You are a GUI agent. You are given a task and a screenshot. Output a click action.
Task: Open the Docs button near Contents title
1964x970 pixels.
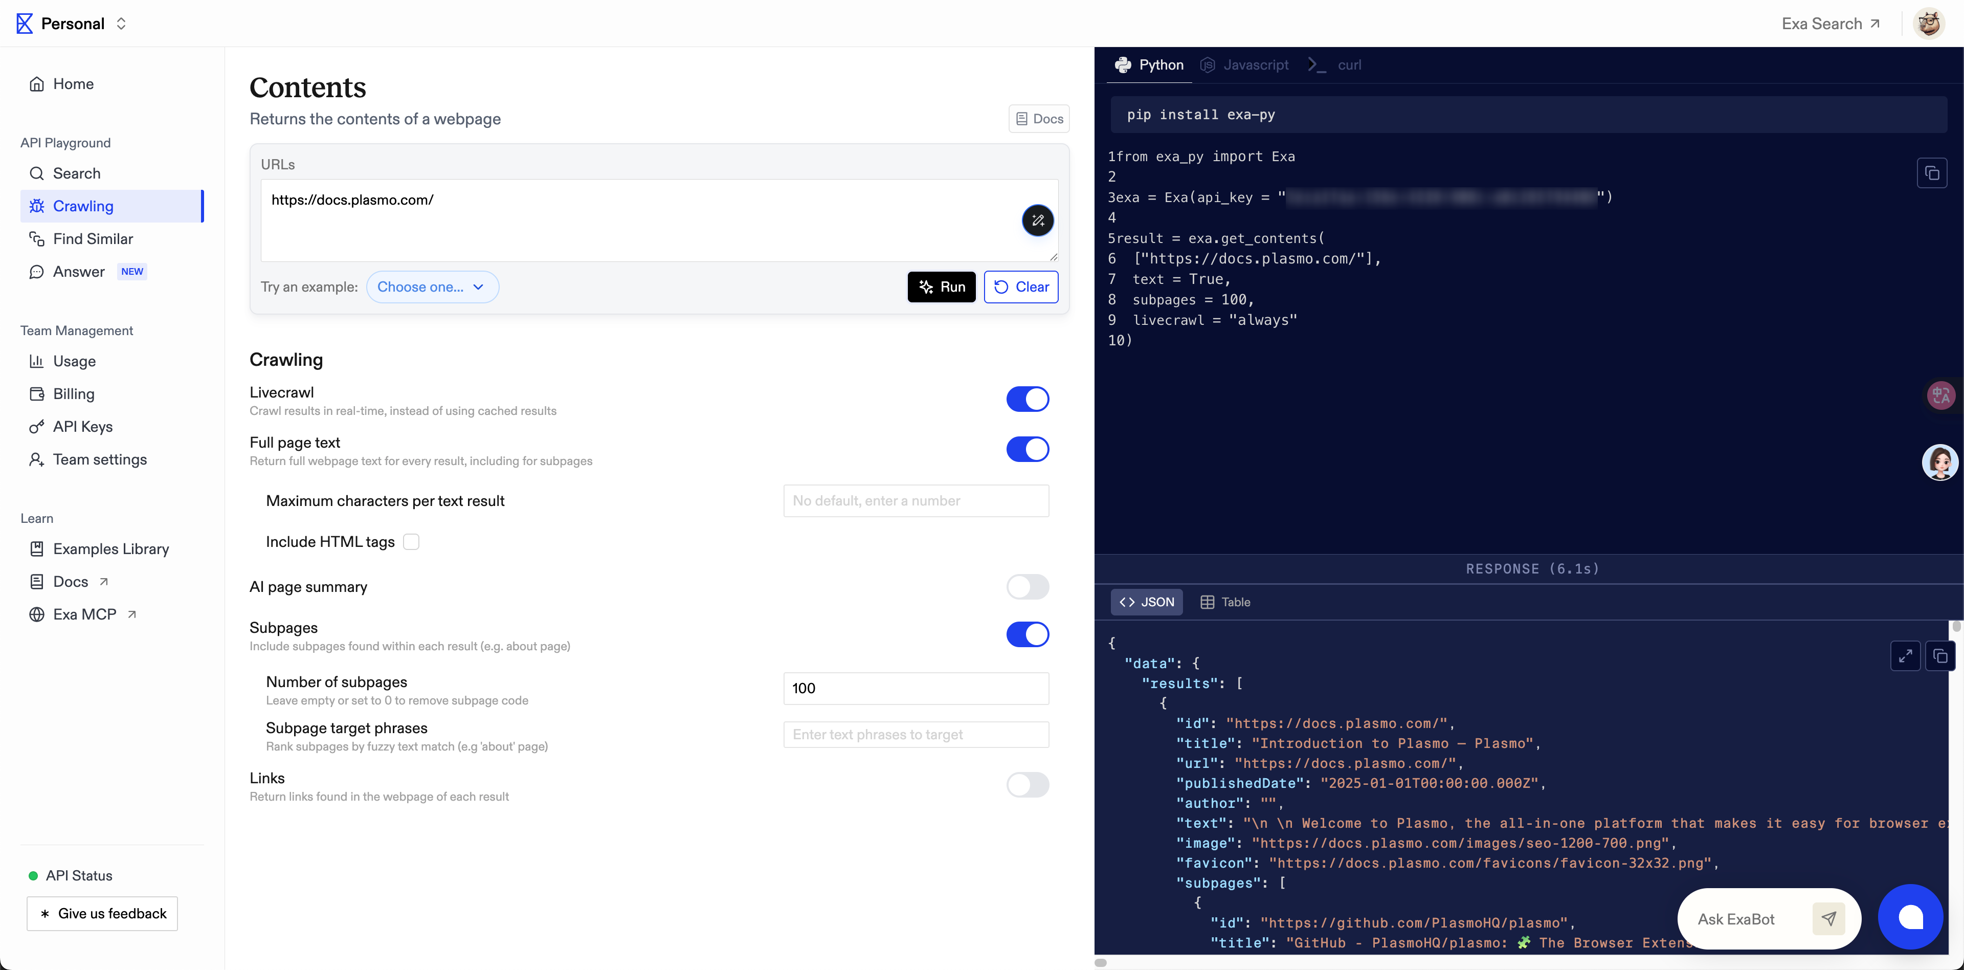(1038, 119)
